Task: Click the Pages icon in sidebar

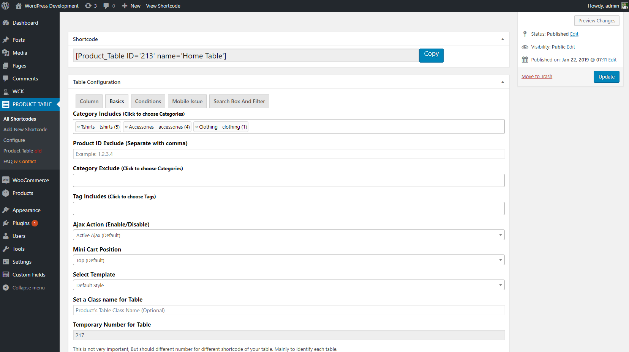Action: tap(6, 66)
